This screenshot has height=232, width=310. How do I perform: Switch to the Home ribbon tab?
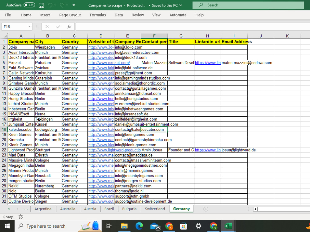pyautogui.click(x=26, y=15)
